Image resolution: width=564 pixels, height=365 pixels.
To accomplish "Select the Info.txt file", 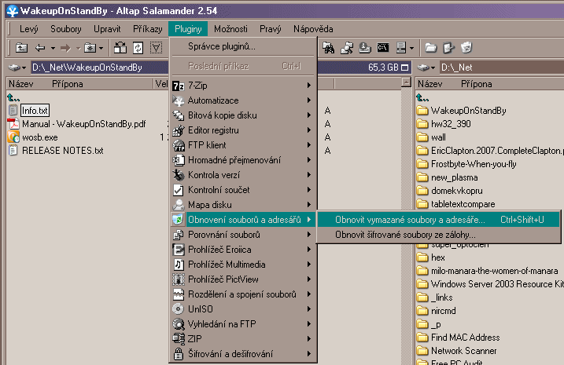I will click(35, 111).
